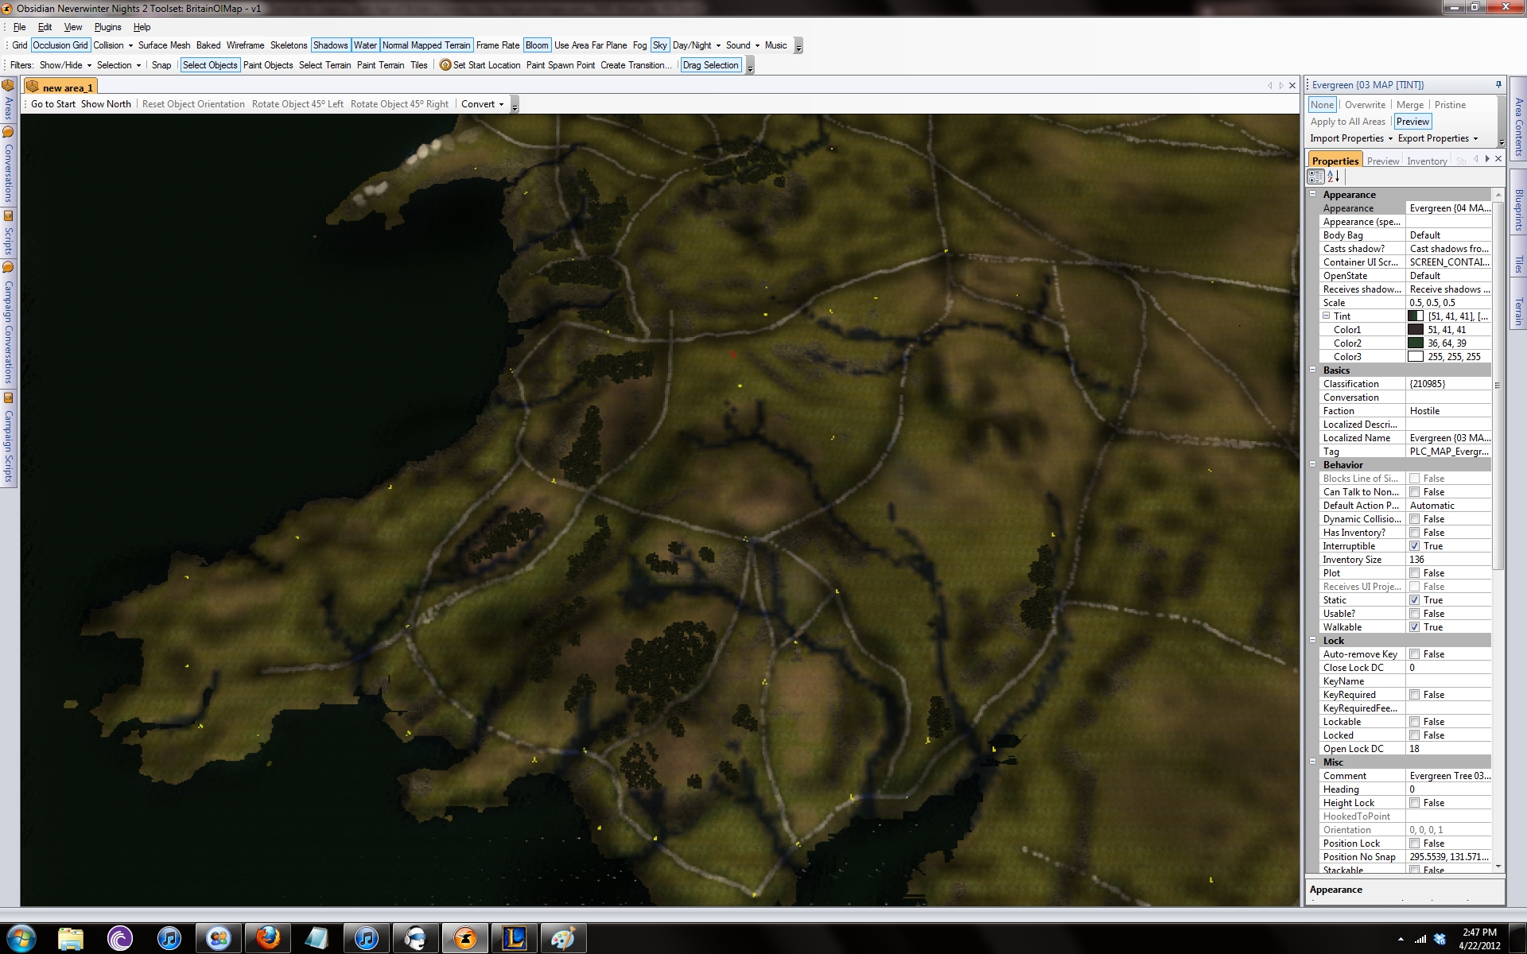Enable the Usable? checkbox
The height and width of the screenshot is (954, 1527).
point(1414,614)
